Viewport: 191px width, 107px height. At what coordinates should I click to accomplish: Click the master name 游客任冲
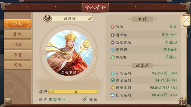[x=57, y=100]
